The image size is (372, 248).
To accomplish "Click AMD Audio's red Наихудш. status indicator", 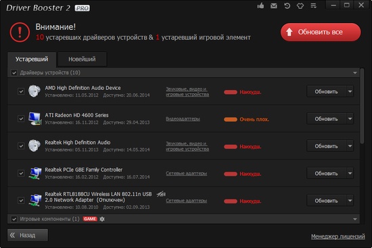I will (242, 92).
